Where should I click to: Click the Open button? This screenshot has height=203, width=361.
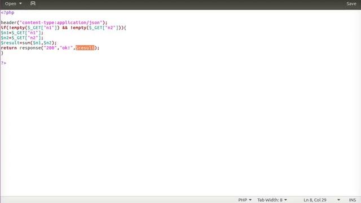click(x=10, y=4)
